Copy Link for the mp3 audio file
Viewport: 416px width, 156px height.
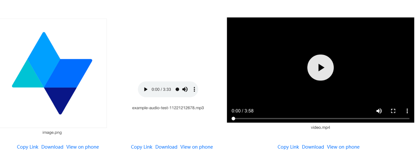pyautogui.click(x=141, y=147)
